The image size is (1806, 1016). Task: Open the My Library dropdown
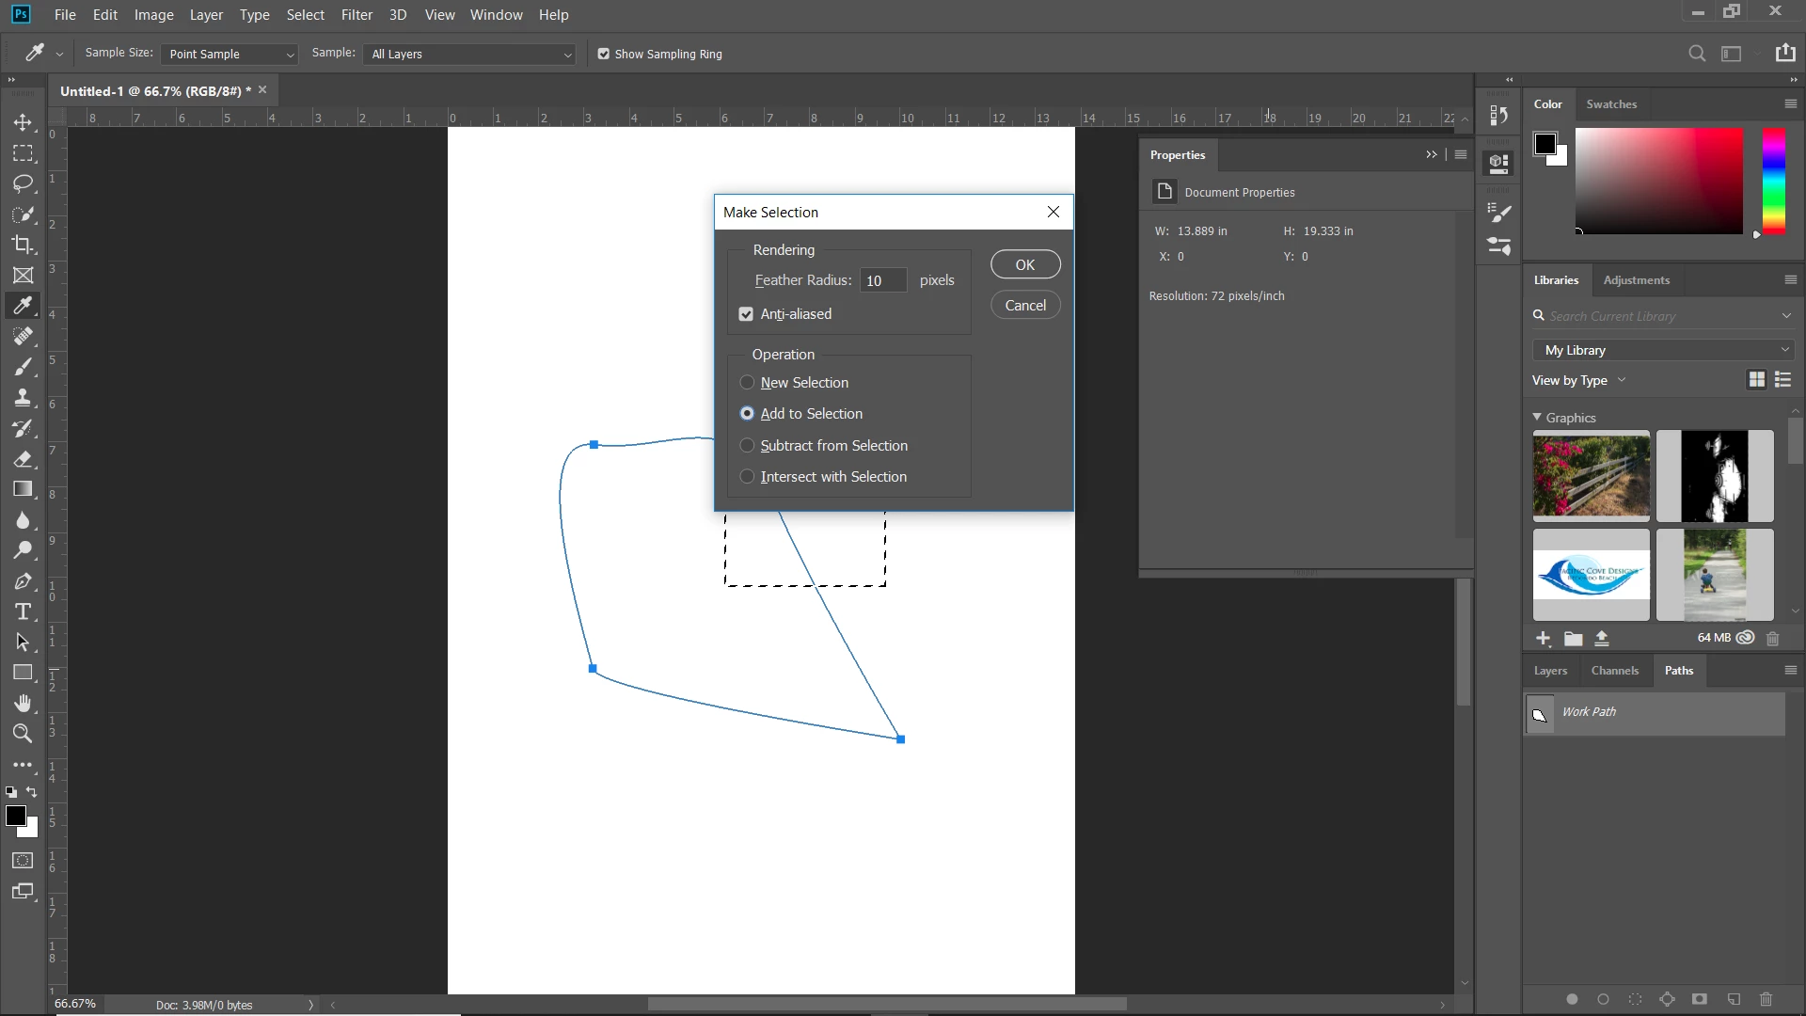point(1663,350)
